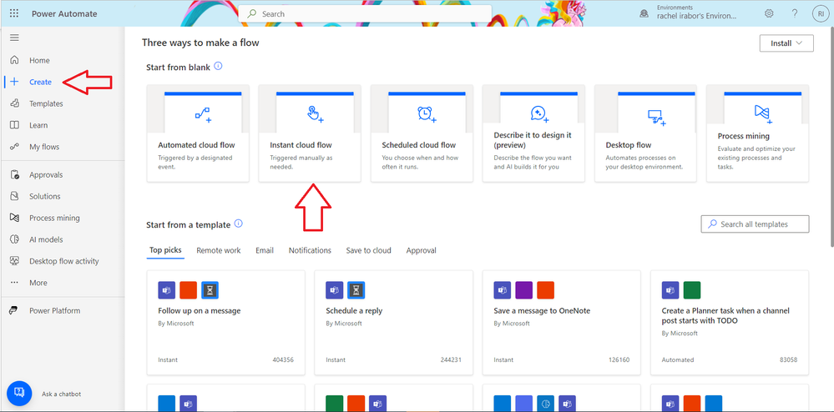Image resolution: width=834 pixels, height=412 pixels.
Task: Open the Save a message to OneNote template
Action: (562, 323)
